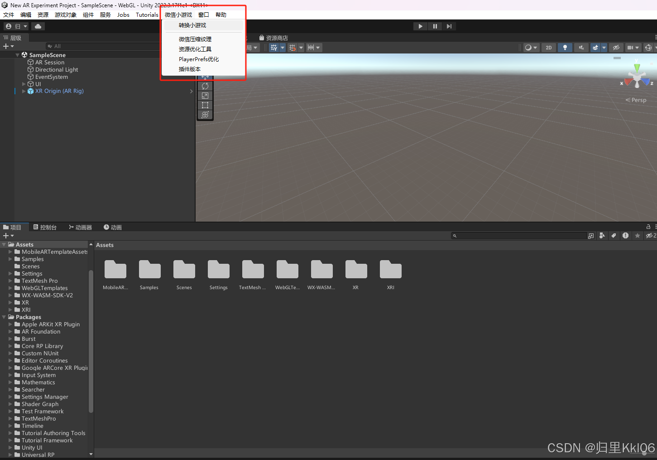
Task: Click the project panel add (+) dropdown
Action: tap(9, 236)
